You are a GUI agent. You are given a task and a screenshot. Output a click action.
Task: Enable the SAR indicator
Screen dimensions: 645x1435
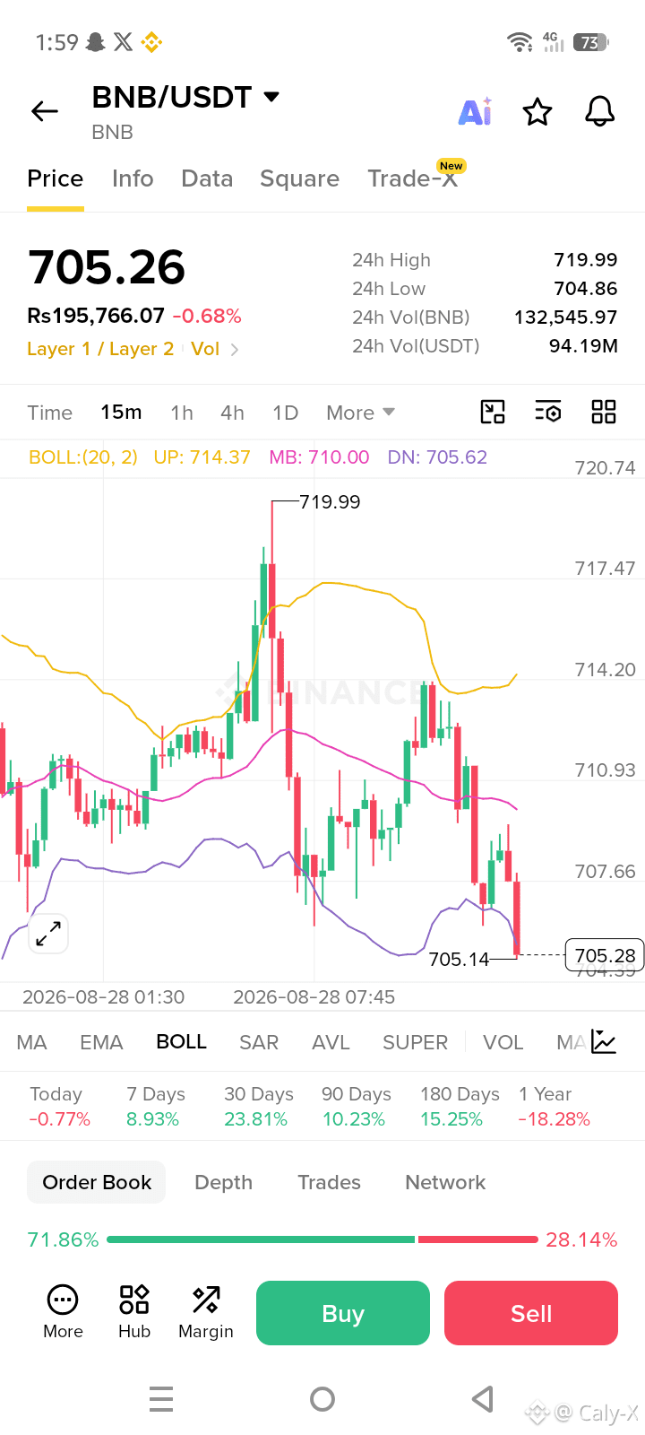(259, 1042)
